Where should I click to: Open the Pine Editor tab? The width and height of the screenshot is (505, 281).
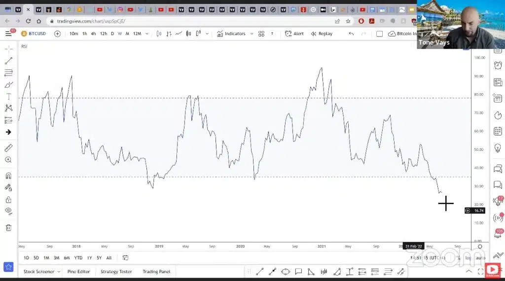tap(78, 272)
